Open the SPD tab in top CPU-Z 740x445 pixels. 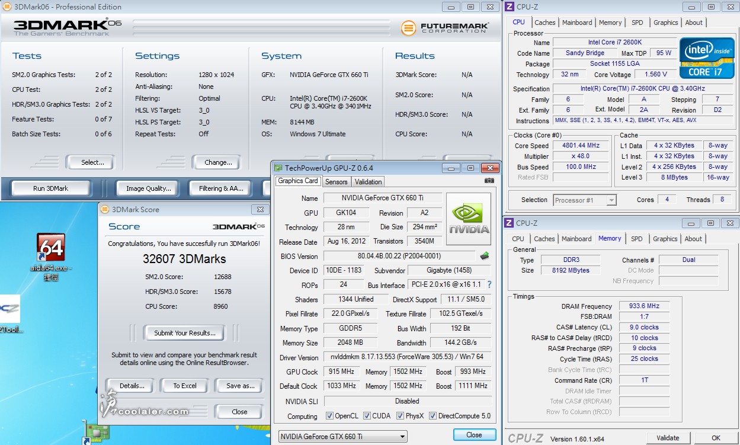pyautogui.click(x=637, y=23)
